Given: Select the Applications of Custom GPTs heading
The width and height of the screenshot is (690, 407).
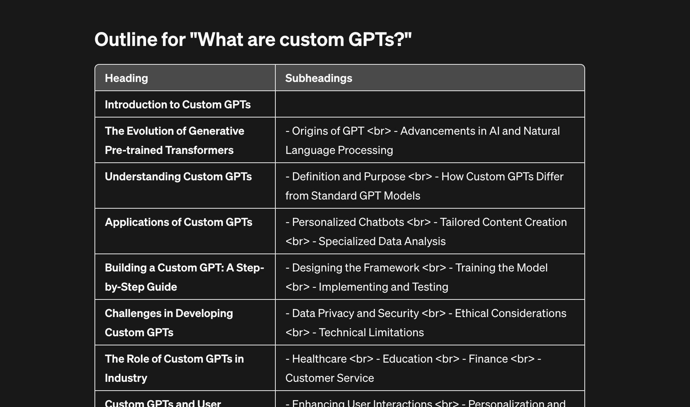Looking at the screenshot, I should (x=179, y=222).
